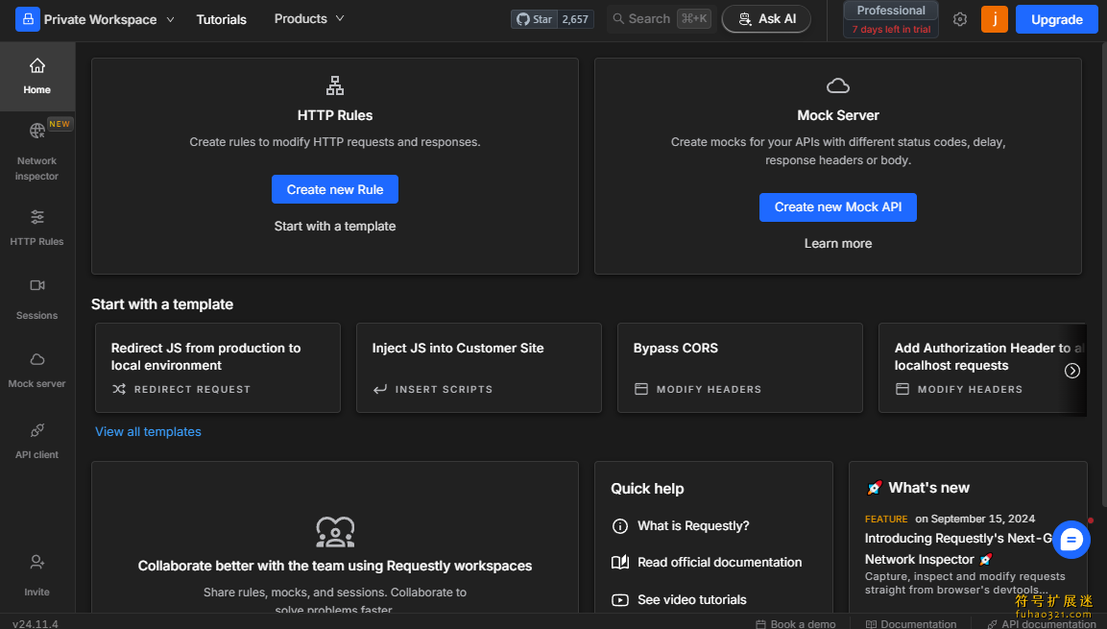The image size is (1107, 629).
Task: Click the v24.11.4 version label
Action: coord(36,624)
